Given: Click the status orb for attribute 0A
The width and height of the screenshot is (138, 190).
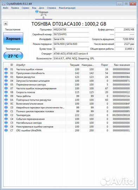Looking at the screenshot, I should [6, 100].
